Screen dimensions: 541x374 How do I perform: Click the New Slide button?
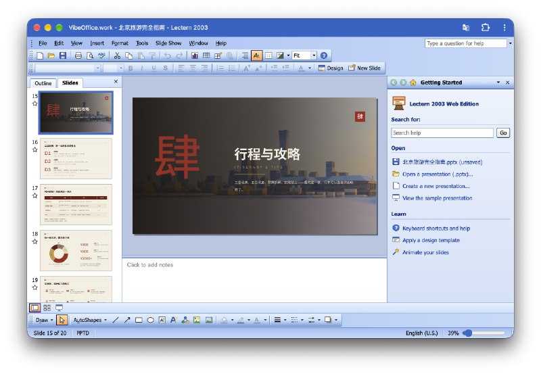click(364, 68)
